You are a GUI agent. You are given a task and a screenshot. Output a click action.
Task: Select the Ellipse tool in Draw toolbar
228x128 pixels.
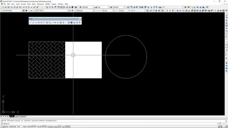click(55, 22)
